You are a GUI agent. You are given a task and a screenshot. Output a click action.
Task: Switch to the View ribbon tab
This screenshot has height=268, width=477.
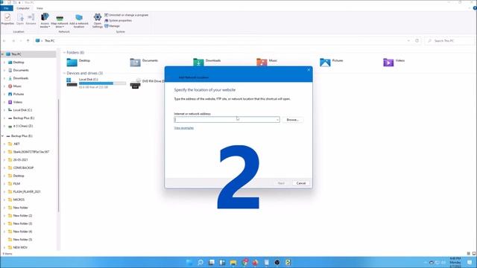(x=40, y=8)
